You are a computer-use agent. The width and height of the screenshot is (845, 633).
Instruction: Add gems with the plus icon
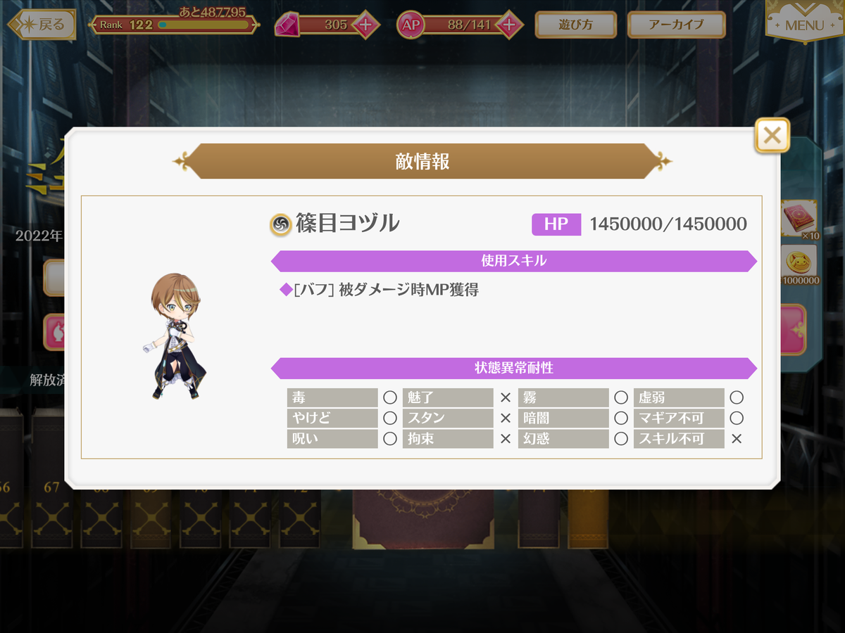point(365,25)
